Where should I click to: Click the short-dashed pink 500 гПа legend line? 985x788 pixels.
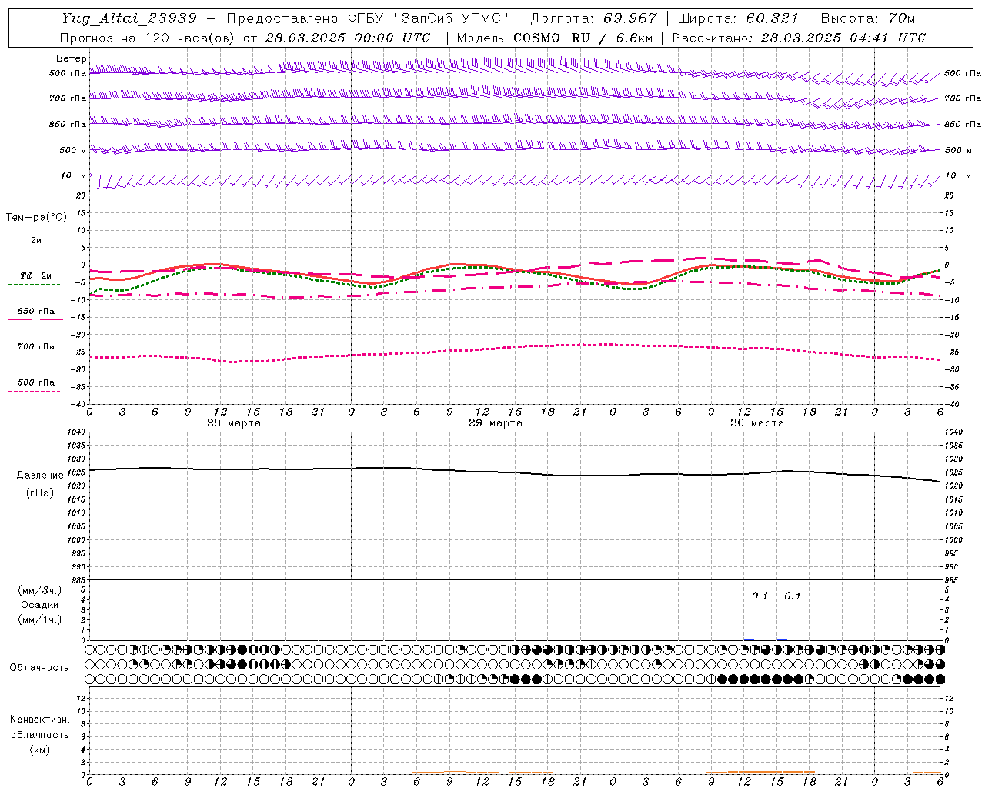coord(34,391)
